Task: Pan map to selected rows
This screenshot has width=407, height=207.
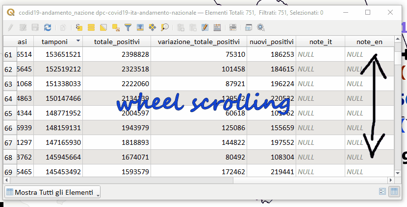Action: [x=153, y=28]
